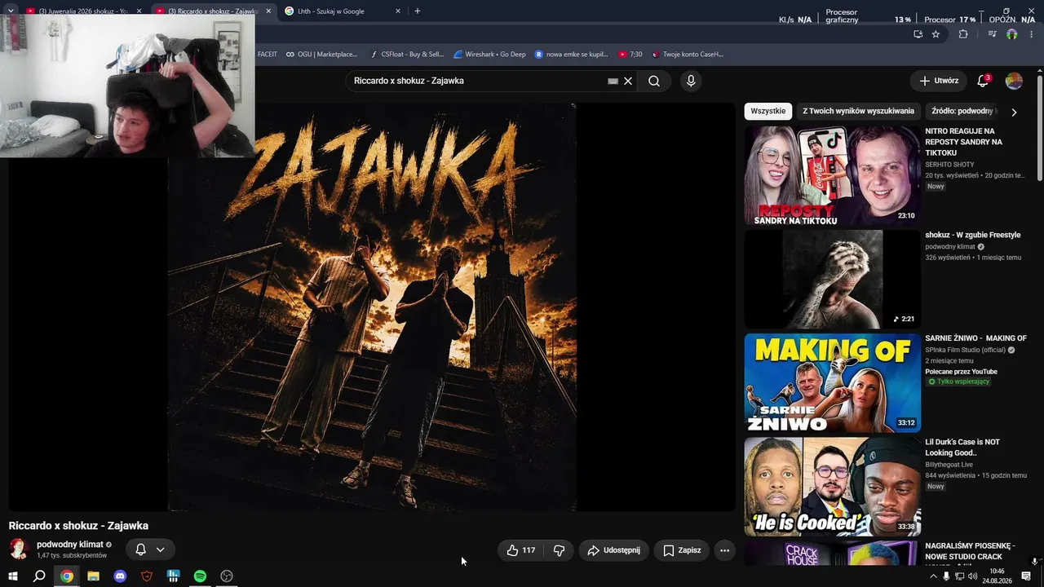Open Discord from the taskbar
Screen dimensions: 1044x587
click(120, 576)
